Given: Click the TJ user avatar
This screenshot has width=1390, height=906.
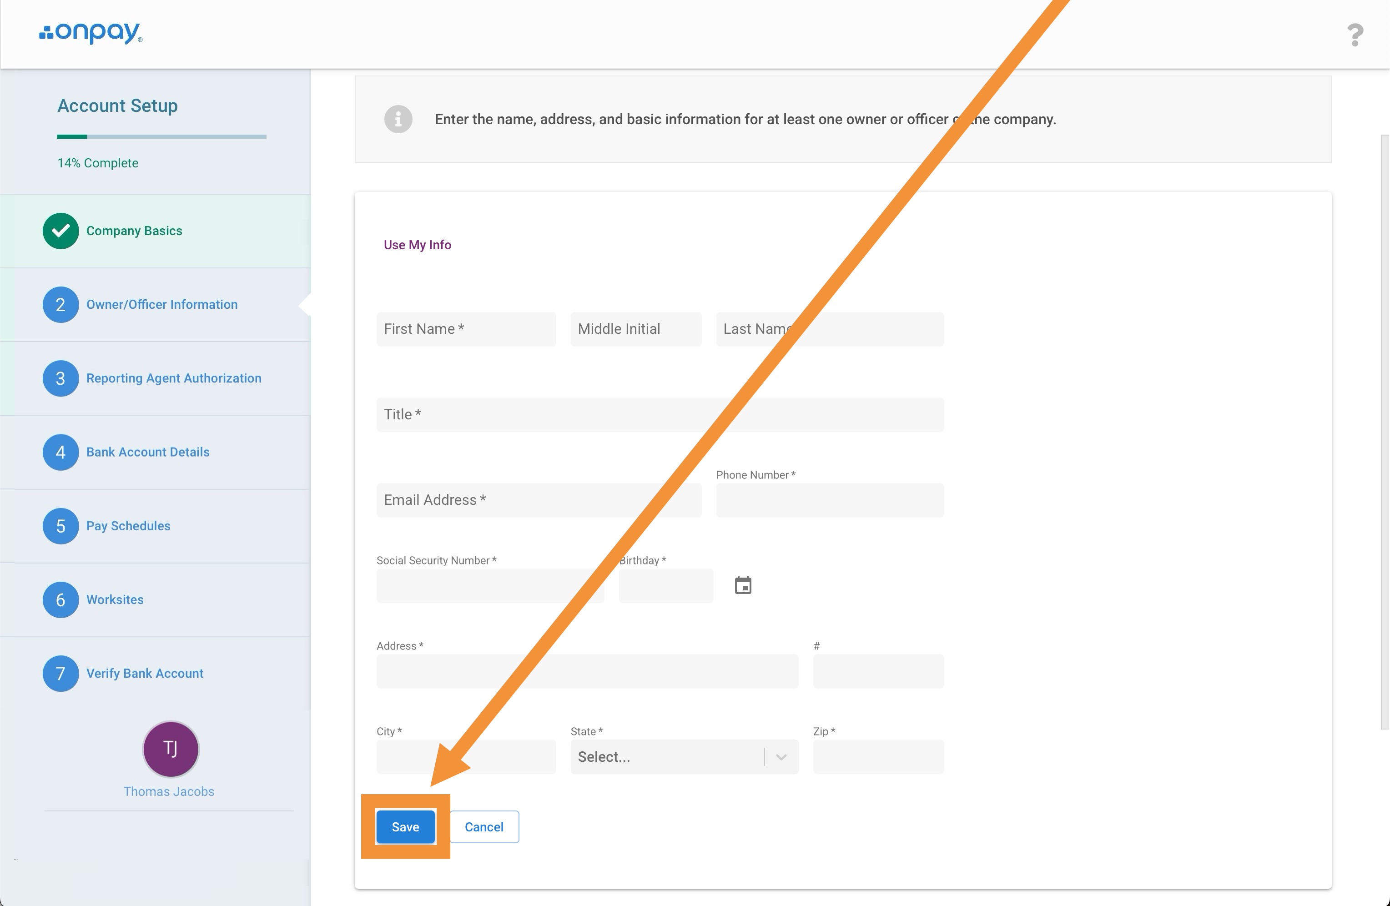Looking at the screenshot, I should pos(171,748).
